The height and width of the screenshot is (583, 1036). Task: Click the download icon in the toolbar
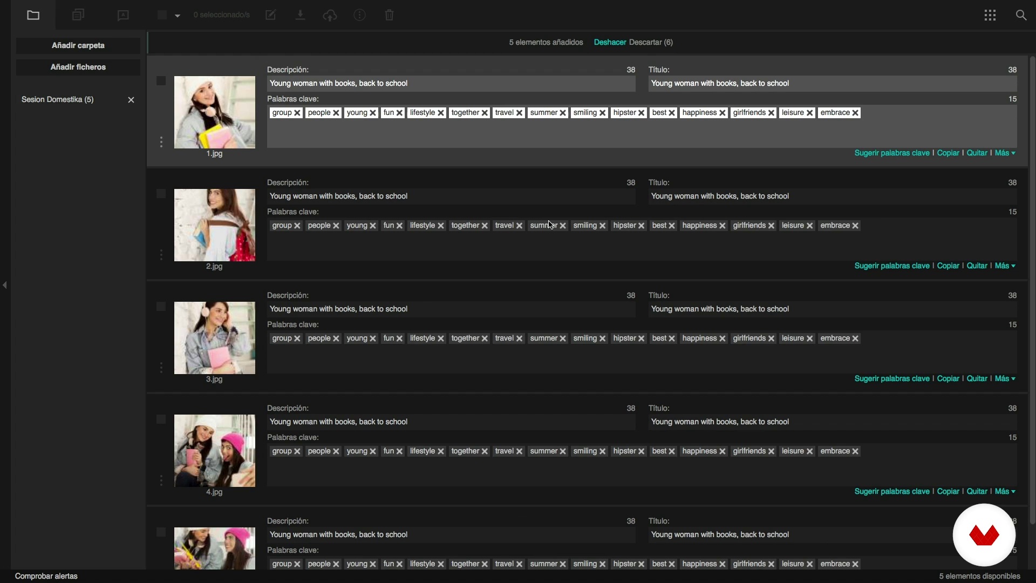[301, 15]
